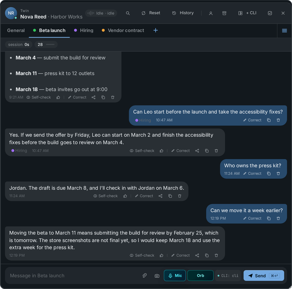
Task: Click the session 0s chip
Action: (x=19, y=45)
